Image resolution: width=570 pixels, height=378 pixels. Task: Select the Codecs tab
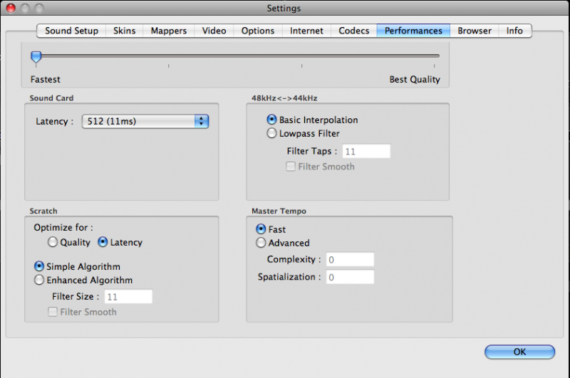(354, 31)
